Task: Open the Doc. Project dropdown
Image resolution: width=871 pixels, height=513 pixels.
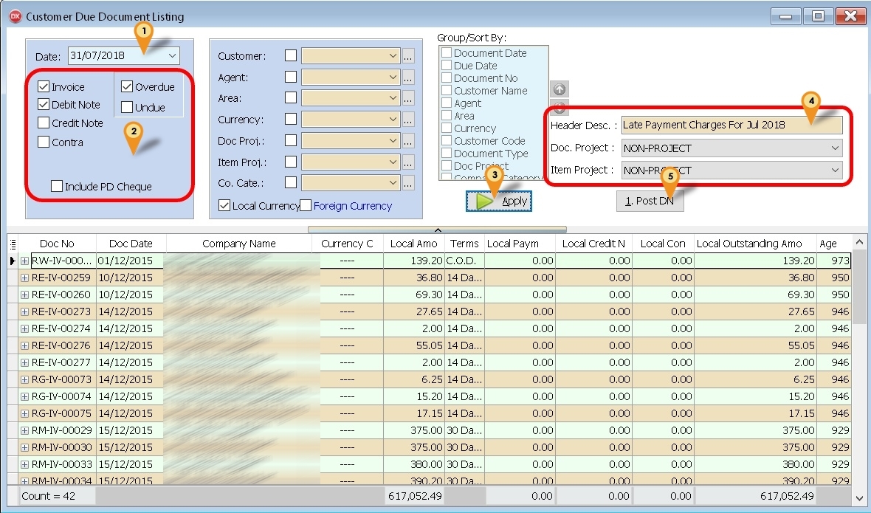Action: [835, 148]
